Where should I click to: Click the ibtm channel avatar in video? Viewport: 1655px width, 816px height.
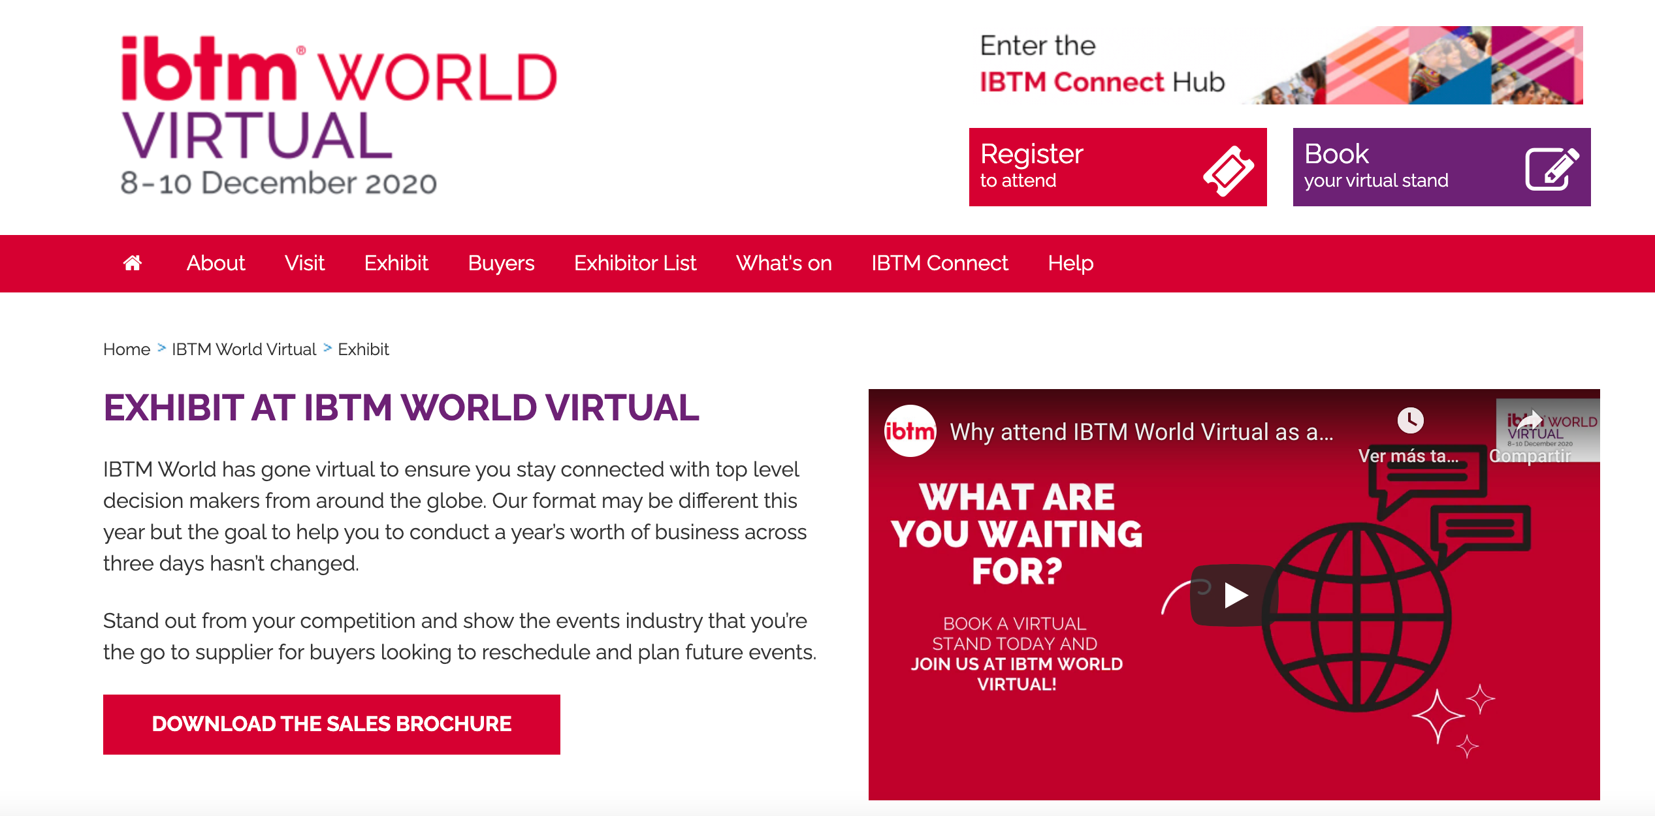[910, 431]
